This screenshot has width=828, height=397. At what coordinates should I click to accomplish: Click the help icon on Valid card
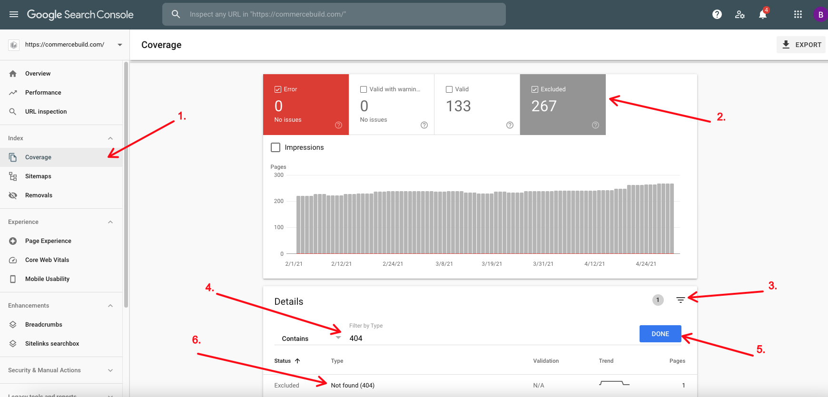tap(510, 125)
